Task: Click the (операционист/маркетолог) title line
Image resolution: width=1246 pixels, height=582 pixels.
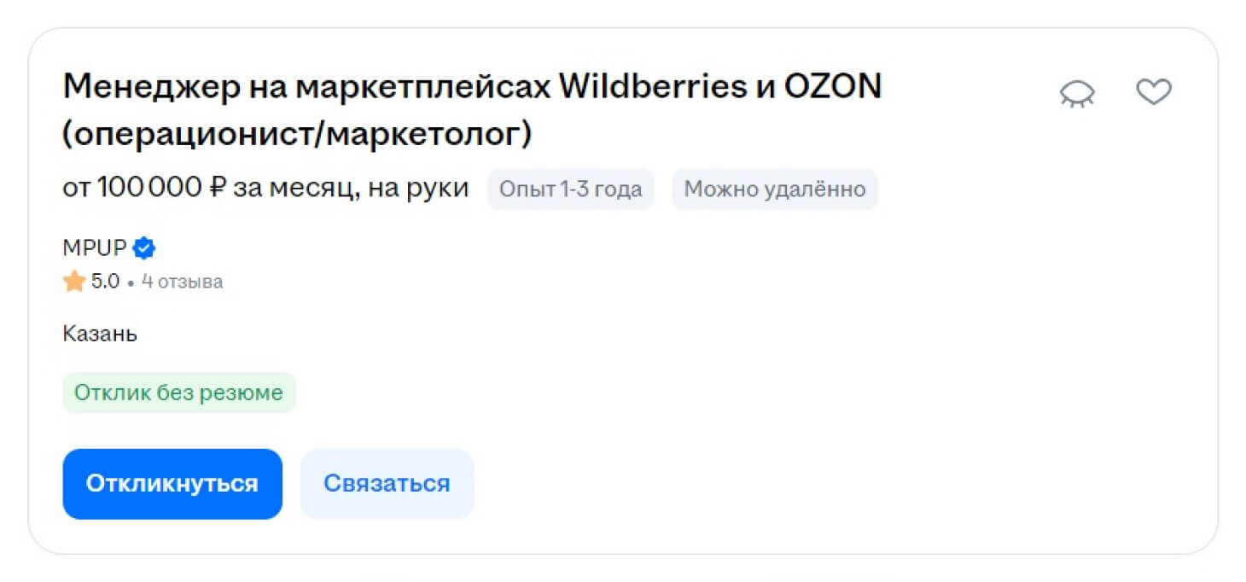Action: point(297,133)
